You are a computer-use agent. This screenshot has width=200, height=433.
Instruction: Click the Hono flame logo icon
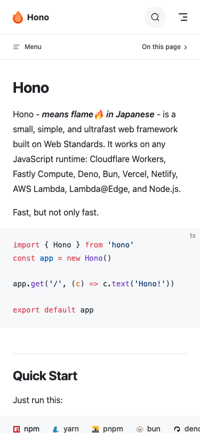pos(18,17)
